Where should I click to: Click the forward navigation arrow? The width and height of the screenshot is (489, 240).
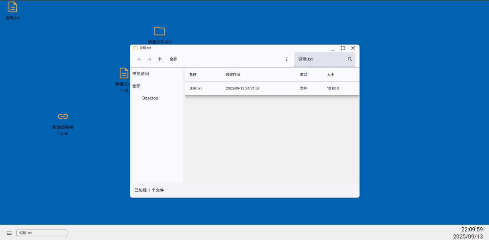coord(149,59)
